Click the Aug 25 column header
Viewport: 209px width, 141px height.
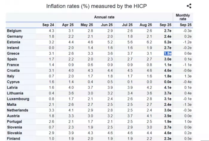pos(146,25)
